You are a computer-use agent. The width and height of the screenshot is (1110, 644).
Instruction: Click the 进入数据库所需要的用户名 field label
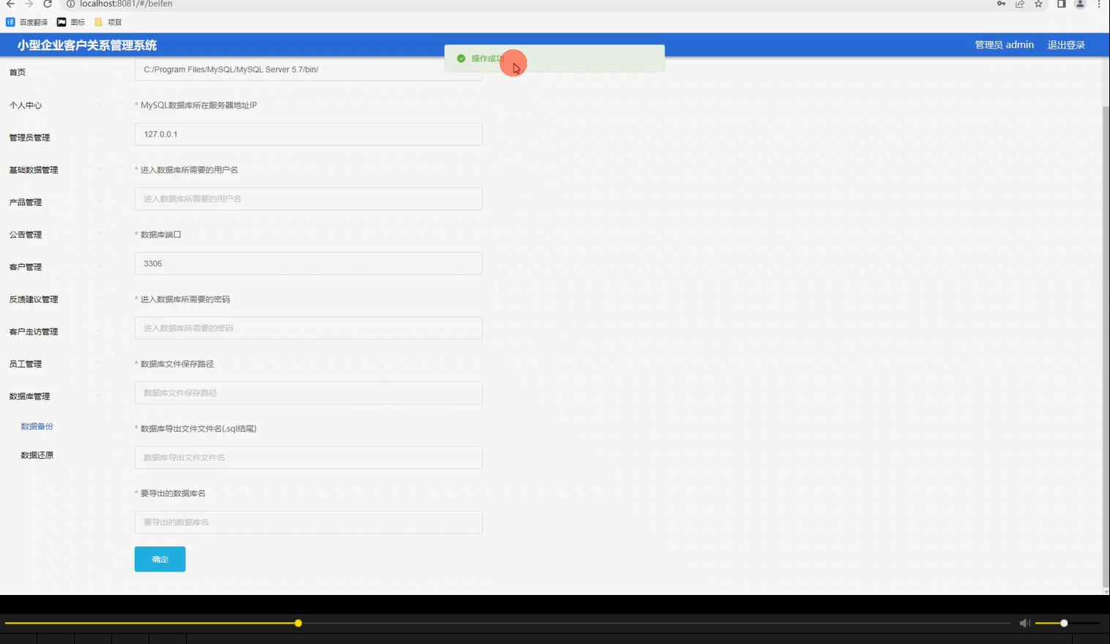click(189, 170)
